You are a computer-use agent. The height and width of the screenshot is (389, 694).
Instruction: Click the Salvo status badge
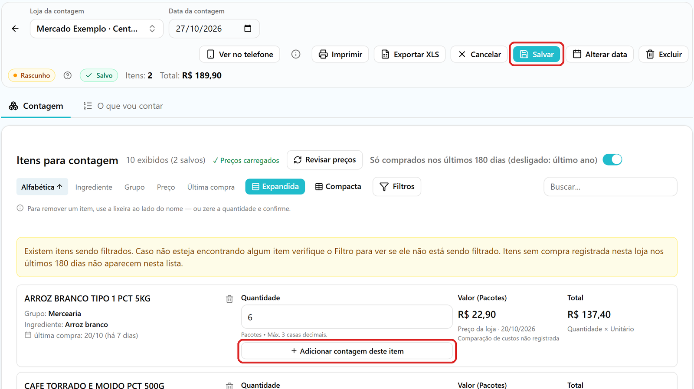tap(99, 75)
